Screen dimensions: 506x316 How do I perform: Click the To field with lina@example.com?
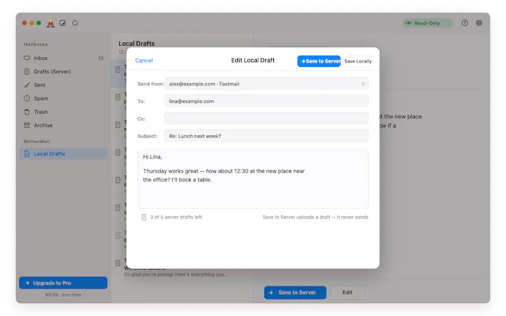pyautogui.click(x=266, y=101)
